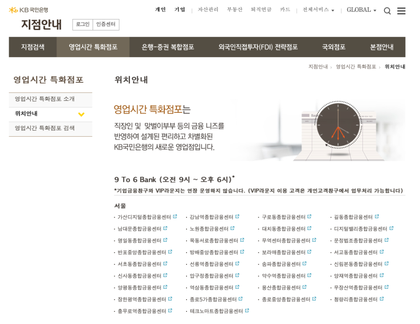Open the 퇴직연금 top menu

[x=261, y=10]
